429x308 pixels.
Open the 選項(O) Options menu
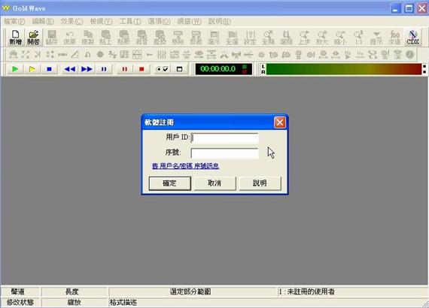(160, 21)
